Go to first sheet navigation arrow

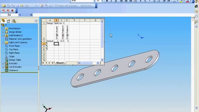43,63
